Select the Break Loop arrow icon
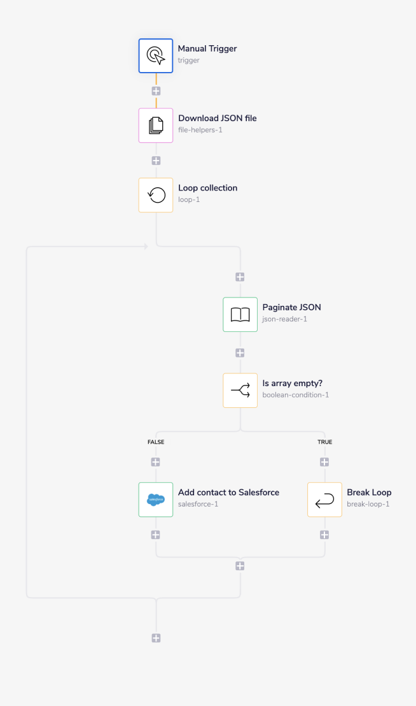 (x=324, y=500)
